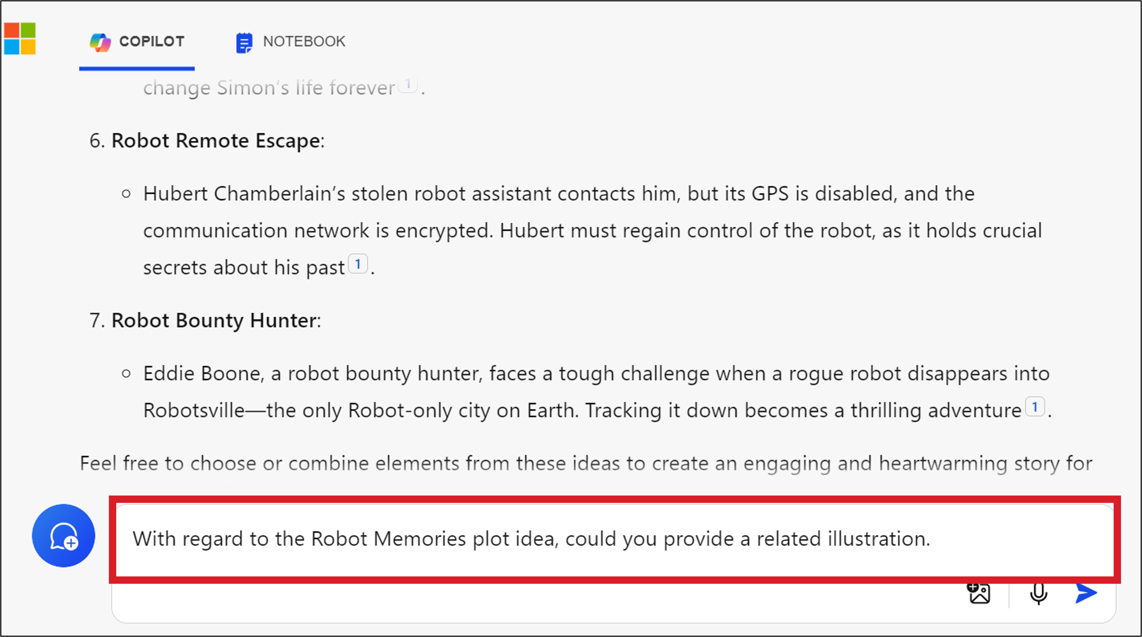Screen dimensions: 1142x637
Task: Send the message with the blue arrow
Action: pos(1086,593)
